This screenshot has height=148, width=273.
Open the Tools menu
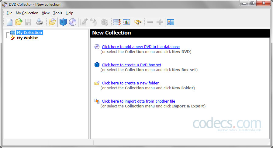(58, 13)
